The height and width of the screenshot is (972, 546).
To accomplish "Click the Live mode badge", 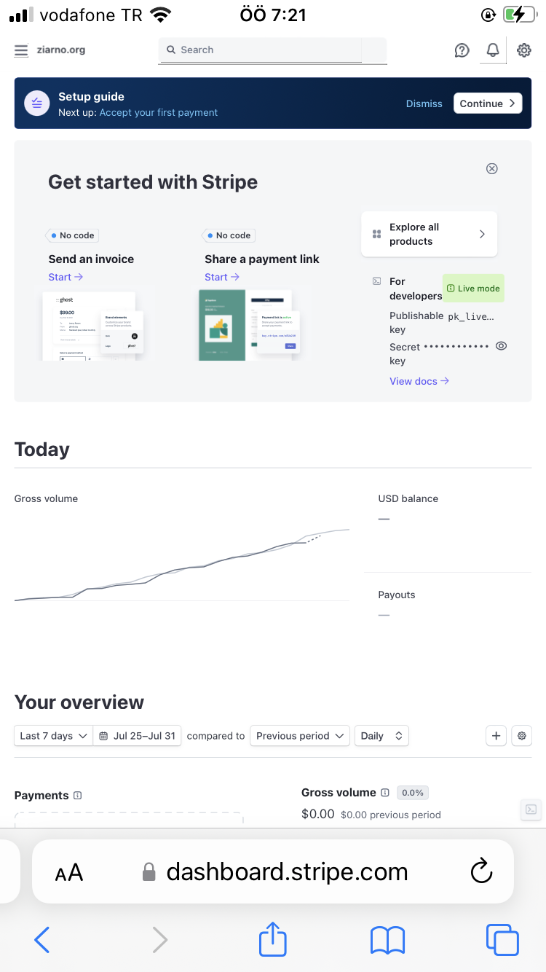I will click(x=473, y=289).
